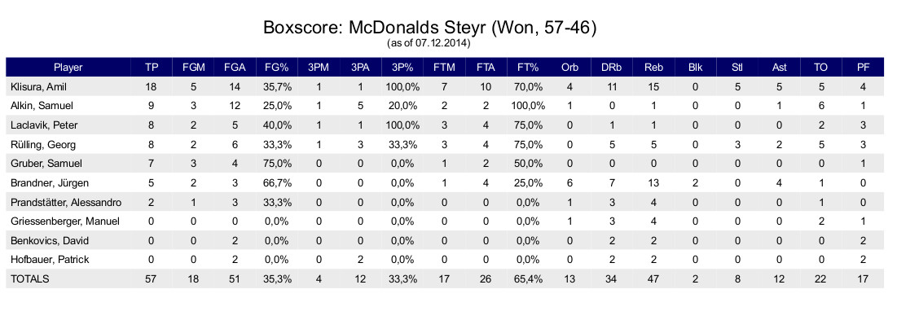Select the Reb column header

[x=653, y=68]
